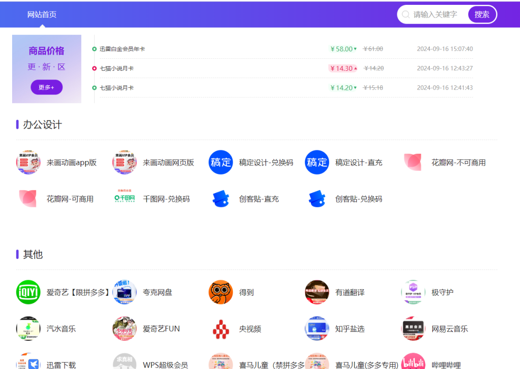Select the 稿定设计-直充 logo icon
The width and height of the screenshot is (520, 369).
(x=317, y=162)
